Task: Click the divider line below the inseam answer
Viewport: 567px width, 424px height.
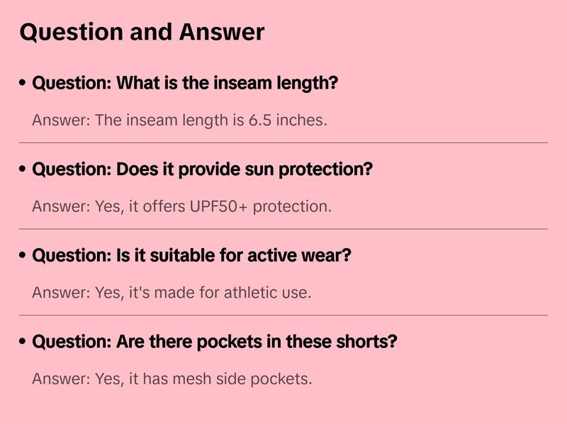Action: tap(283, 143)
